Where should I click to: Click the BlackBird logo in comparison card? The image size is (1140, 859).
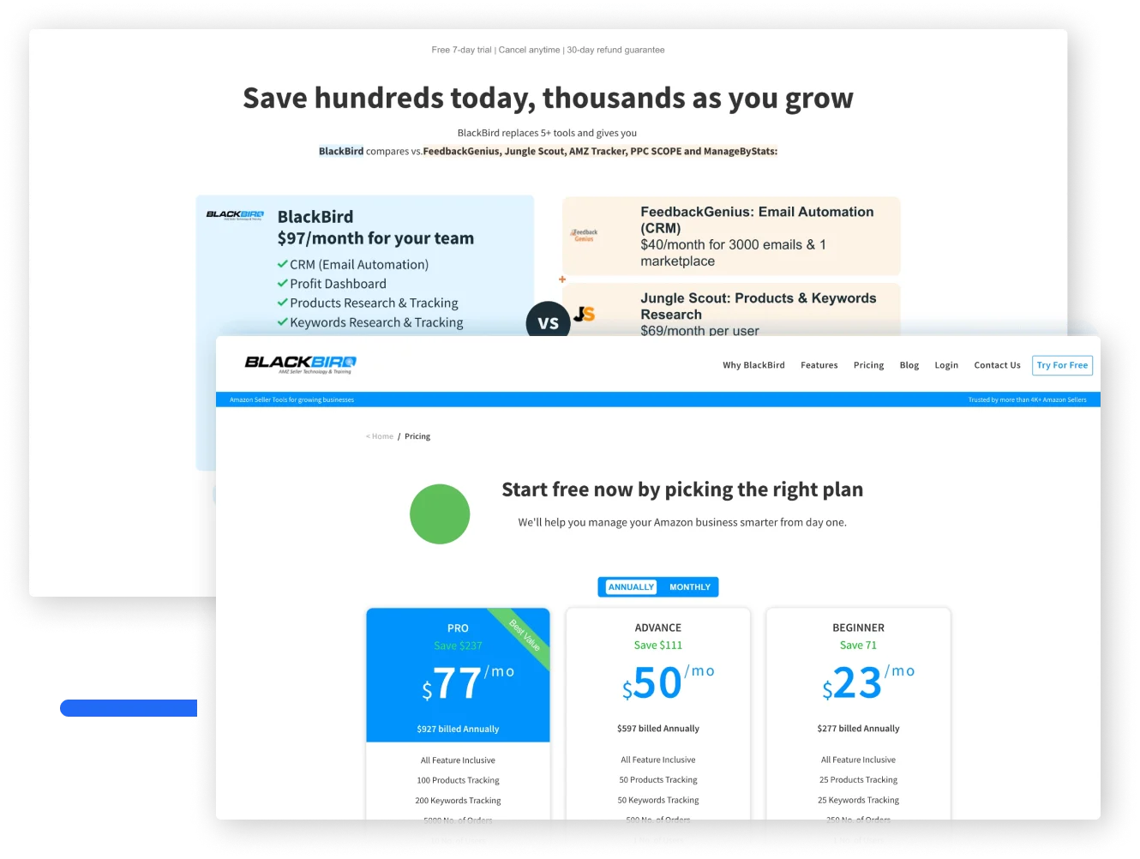point(235,215)
